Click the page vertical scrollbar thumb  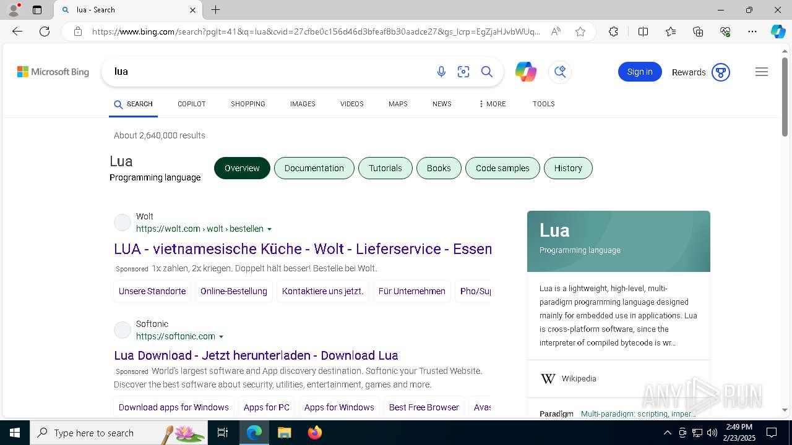pos(785,97)
